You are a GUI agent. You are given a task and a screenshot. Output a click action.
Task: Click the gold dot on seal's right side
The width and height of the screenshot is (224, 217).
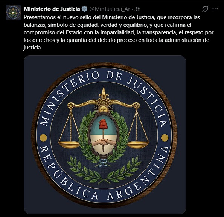click(x=165, y=138)
